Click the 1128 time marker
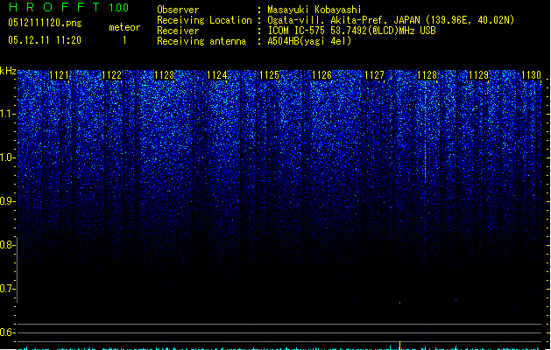The image size is (551, 350). 427,75
